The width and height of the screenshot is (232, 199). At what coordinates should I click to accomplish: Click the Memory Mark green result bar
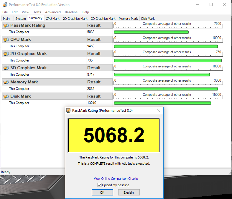166,89
